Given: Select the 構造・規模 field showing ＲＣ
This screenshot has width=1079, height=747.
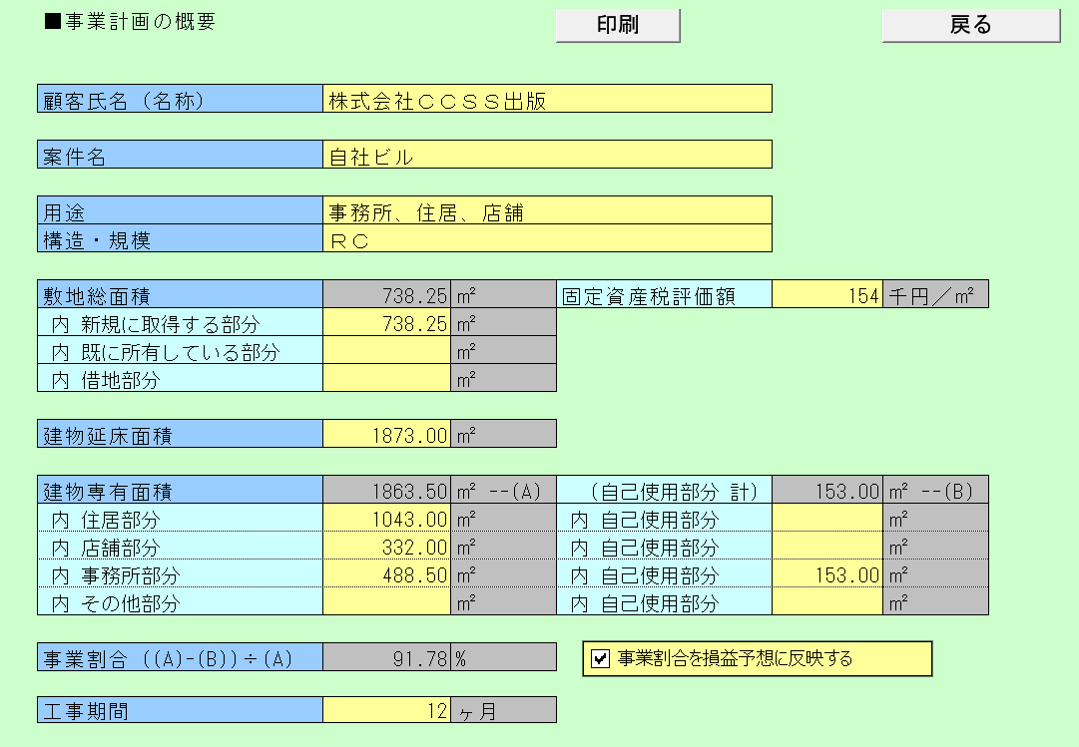Looking at the screenshot, I should click(547, 238).
